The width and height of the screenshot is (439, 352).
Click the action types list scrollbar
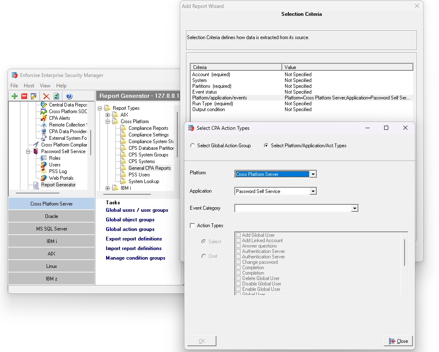pos(404,252)
